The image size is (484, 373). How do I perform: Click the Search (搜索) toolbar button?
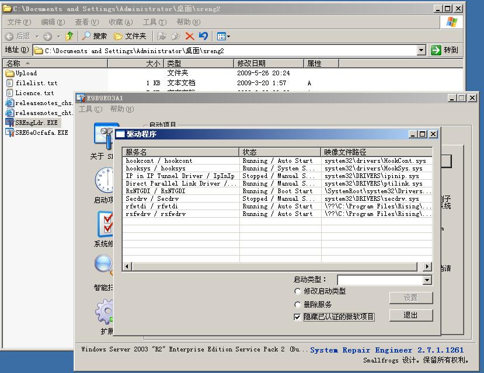click(95, 36)
